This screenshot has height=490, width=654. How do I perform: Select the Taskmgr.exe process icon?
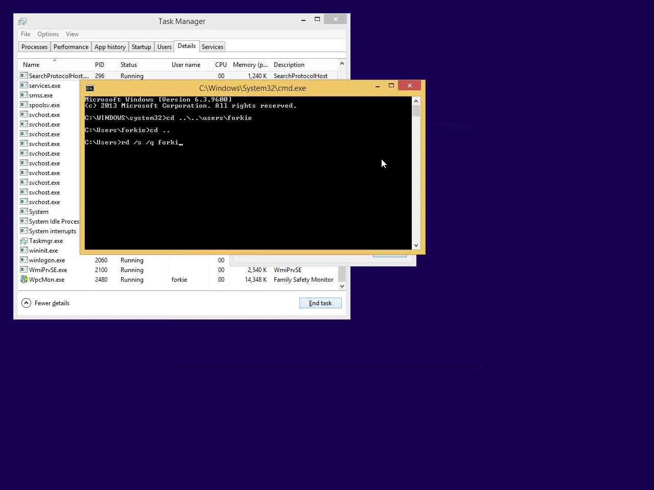pyautogui.click(x=24, y=241)
